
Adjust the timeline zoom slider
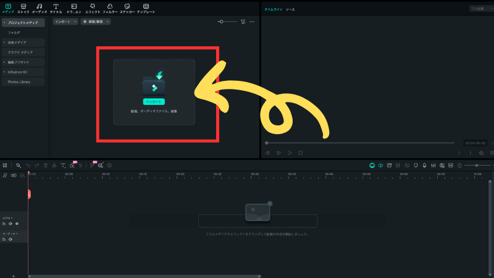[476, 166]
